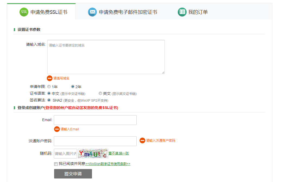Click the domain name error warning icon
Screen dimensions: 290x182
50,78
